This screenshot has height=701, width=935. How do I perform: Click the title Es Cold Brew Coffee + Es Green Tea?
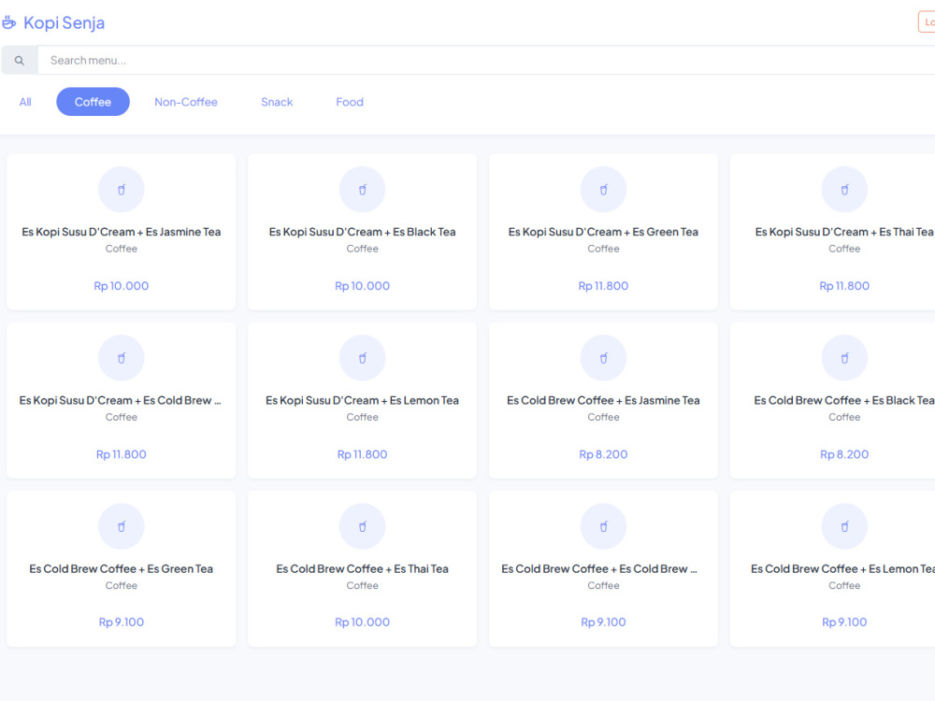point(121,568)
